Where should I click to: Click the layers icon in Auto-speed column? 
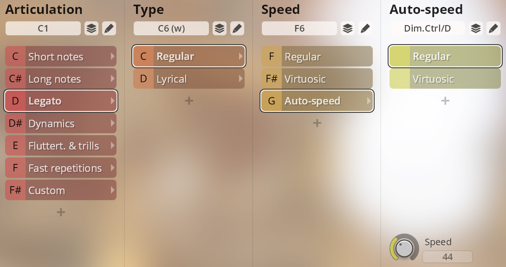coord(476,28)
